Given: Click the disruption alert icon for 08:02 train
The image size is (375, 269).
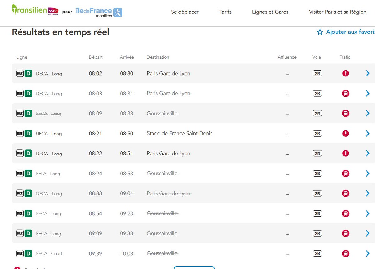Looking at the screenshot, I should (346, 74).
